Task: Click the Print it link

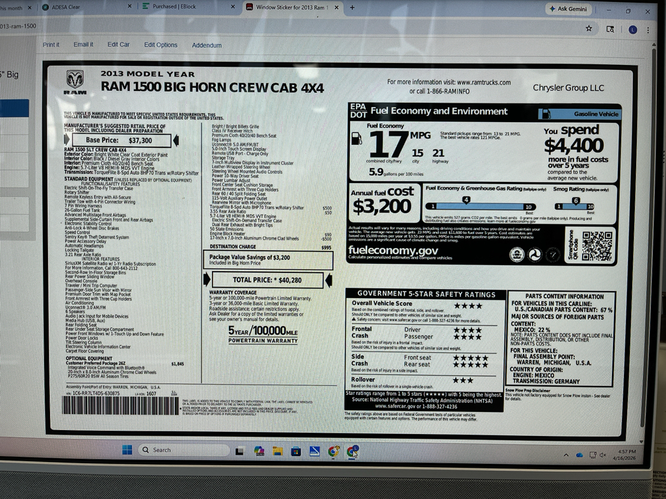Action: click(51, 45)
